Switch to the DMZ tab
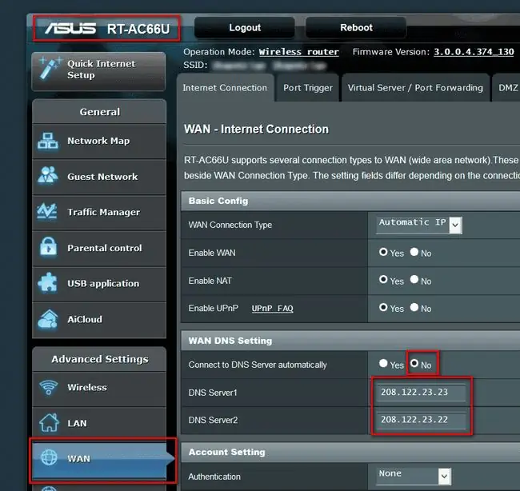Screen dimensions: 520x491 tap(507, 88)
